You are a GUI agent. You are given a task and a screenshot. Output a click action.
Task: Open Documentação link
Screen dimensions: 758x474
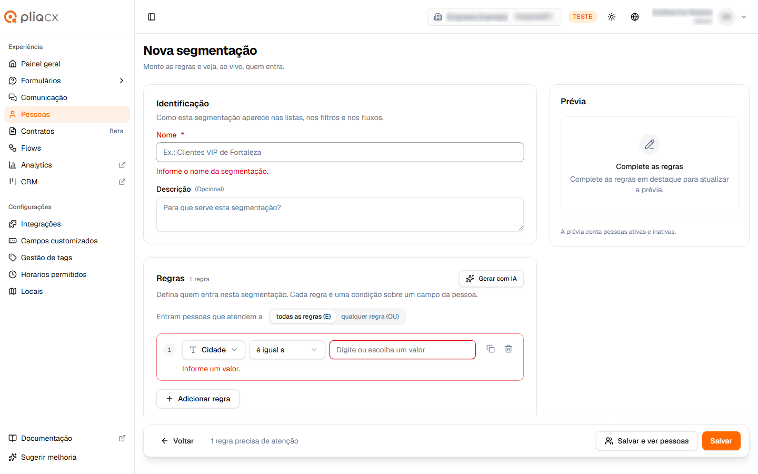[67, 438]
